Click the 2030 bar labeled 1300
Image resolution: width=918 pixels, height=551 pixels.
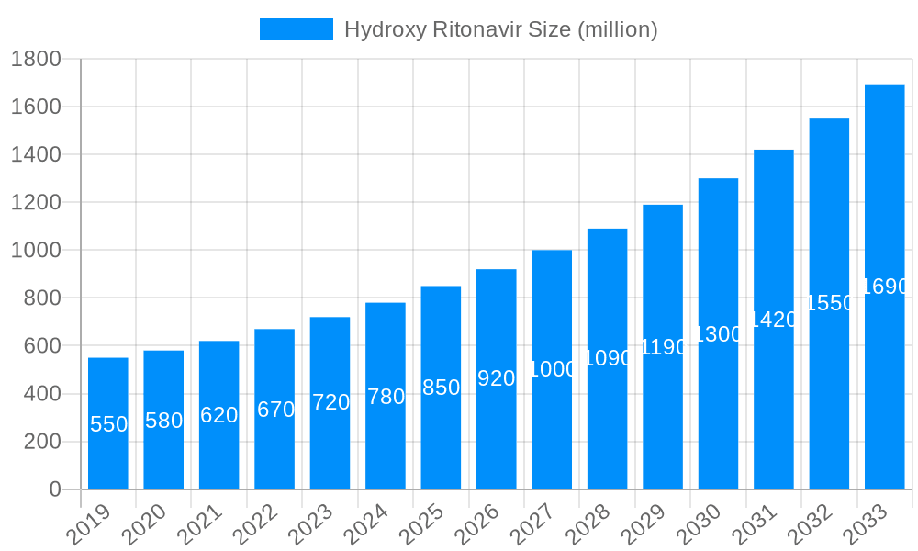[x=718, y=331]
